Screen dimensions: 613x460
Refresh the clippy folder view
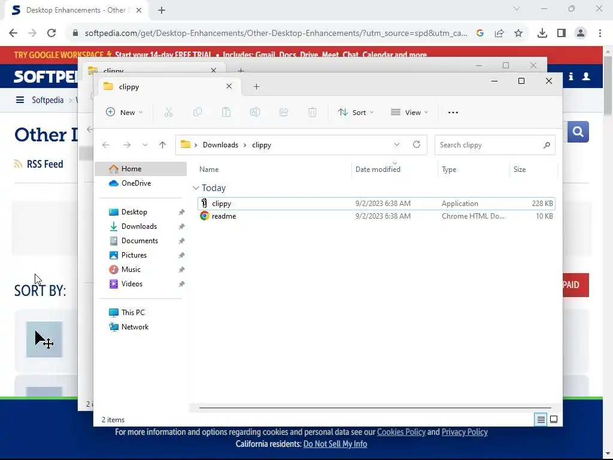coord(417,145)
